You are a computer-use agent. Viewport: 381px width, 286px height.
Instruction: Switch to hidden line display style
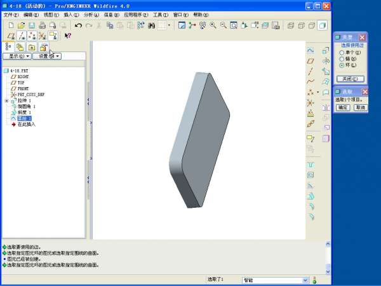301,25
